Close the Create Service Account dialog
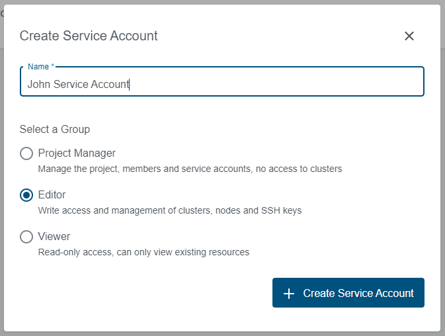445x336 pixels. 409,36
